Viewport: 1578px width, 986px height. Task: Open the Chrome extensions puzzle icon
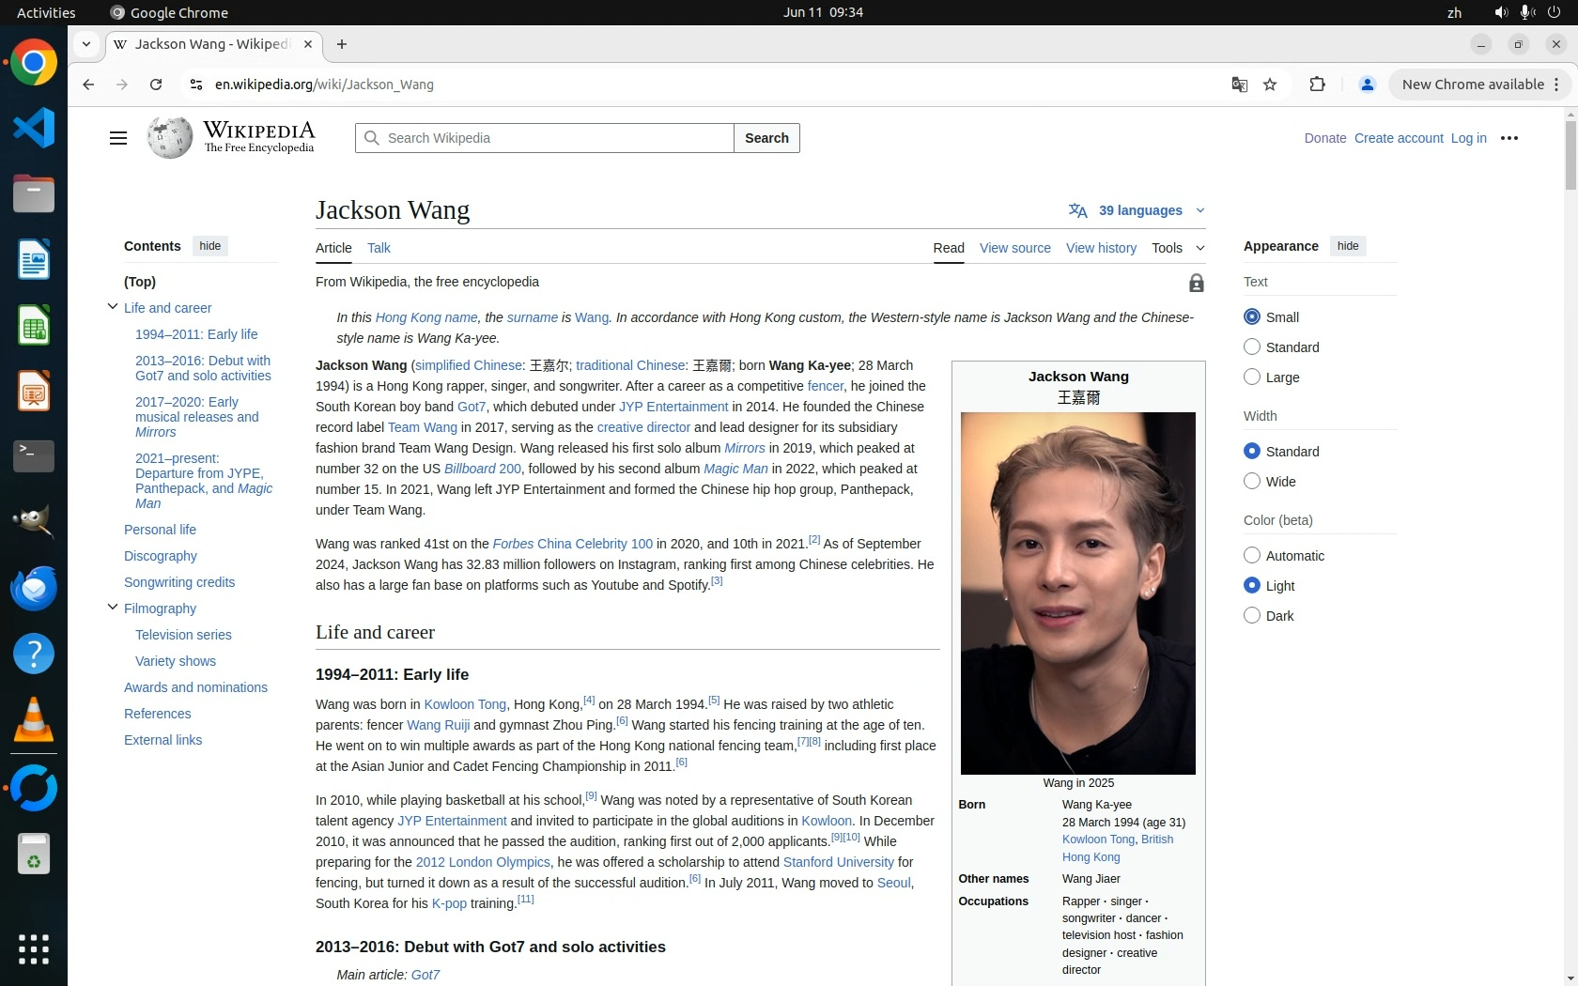pos(1317,85)
